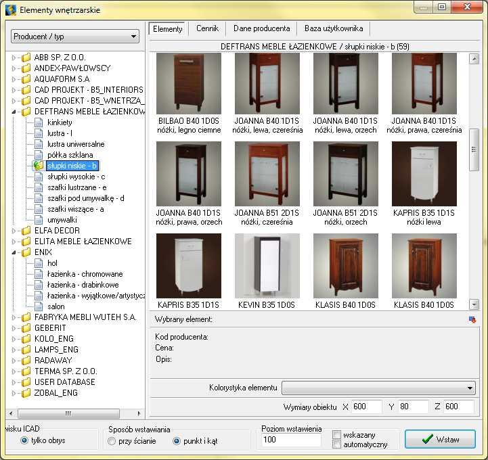488x460 pixels.
Task: Click the folder icon of ELFA DECOR
Action: click(26, 231)
